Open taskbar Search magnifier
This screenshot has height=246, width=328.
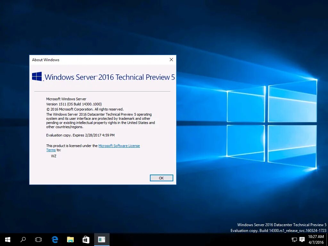tap(23, 240)
